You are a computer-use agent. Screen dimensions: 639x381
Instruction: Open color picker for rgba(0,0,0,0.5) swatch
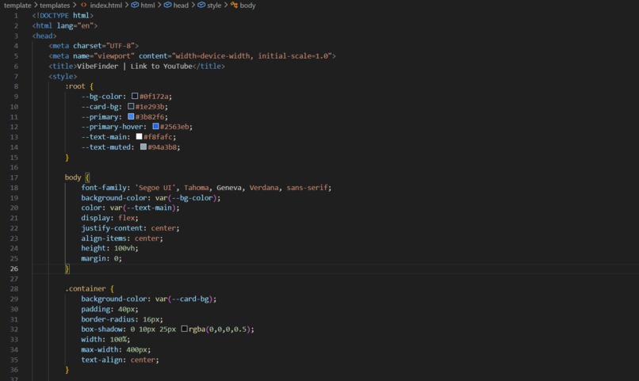tap(184, 329)
